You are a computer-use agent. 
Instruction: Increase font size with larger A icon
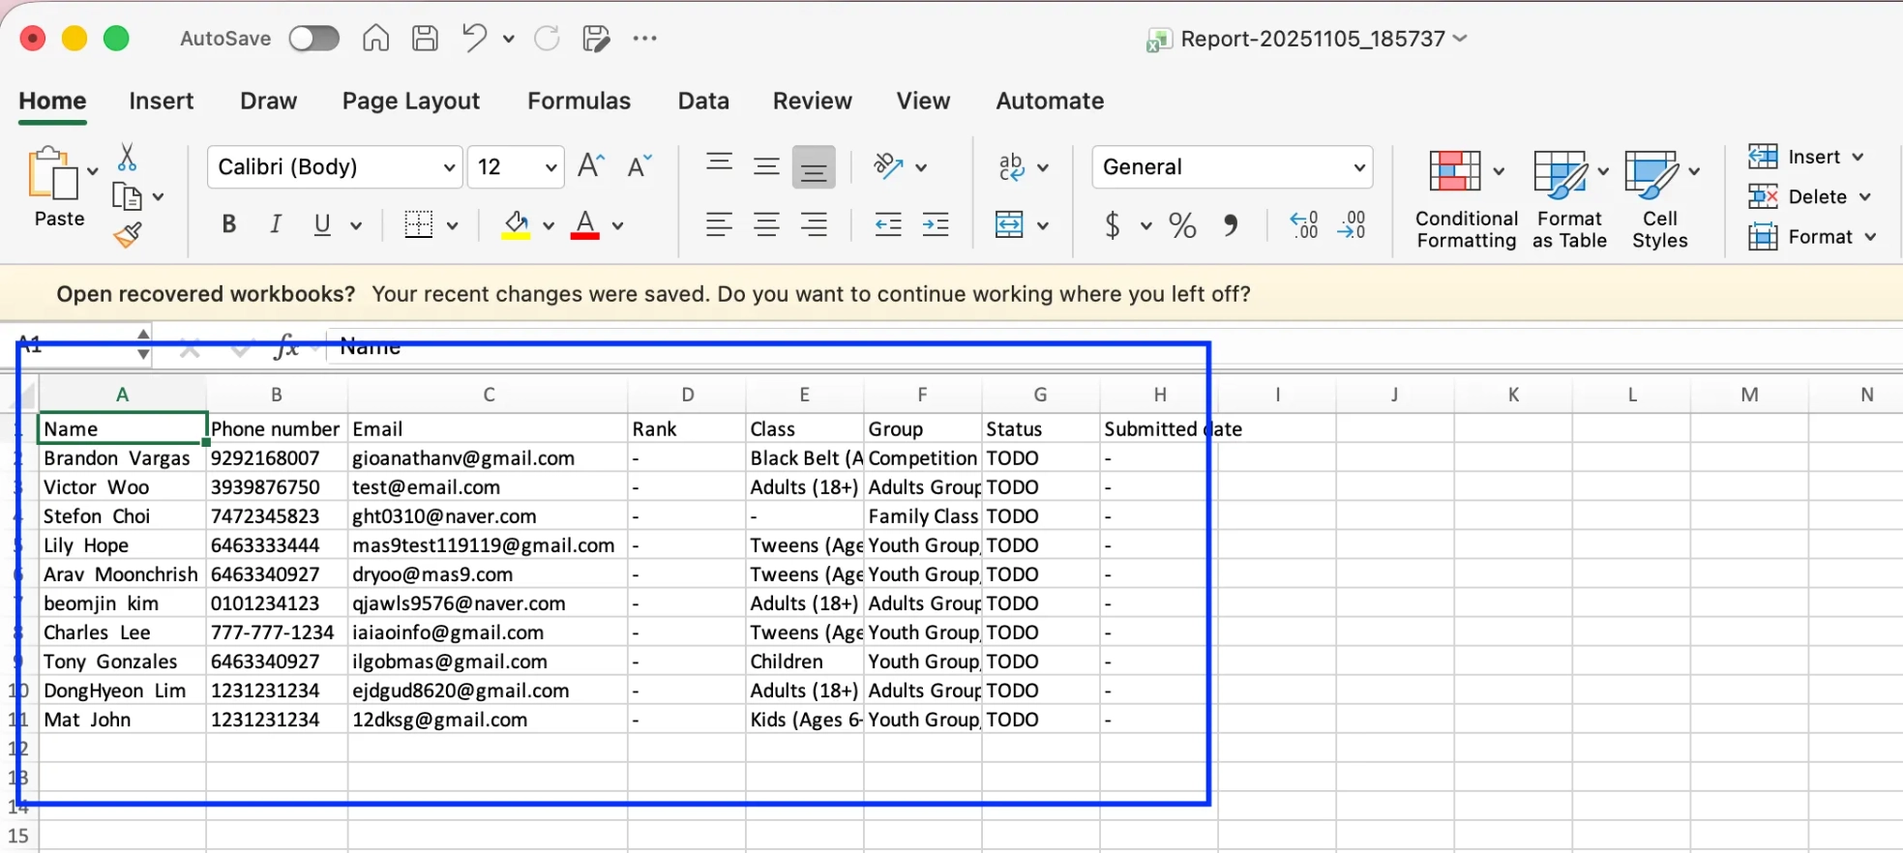tap(590, 166)
